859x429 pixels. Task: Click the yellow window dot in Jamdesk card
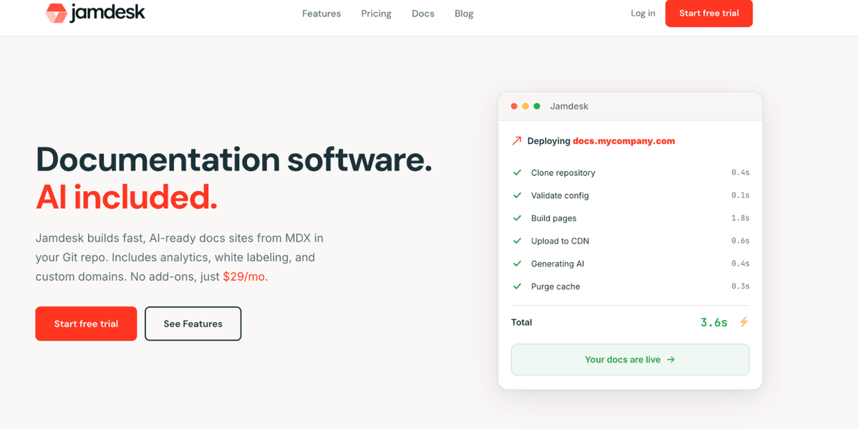point(525,106)
